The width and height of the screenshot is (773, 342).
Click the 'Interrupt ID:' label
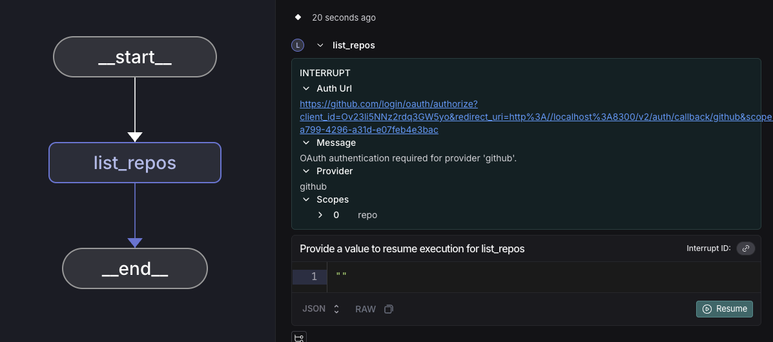pyautogui.click(x=708, y=248)
